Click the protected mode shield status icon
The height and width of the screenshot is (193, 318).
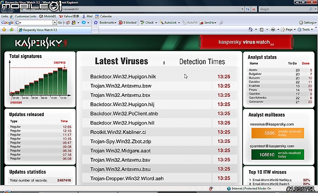click(211, 189)
